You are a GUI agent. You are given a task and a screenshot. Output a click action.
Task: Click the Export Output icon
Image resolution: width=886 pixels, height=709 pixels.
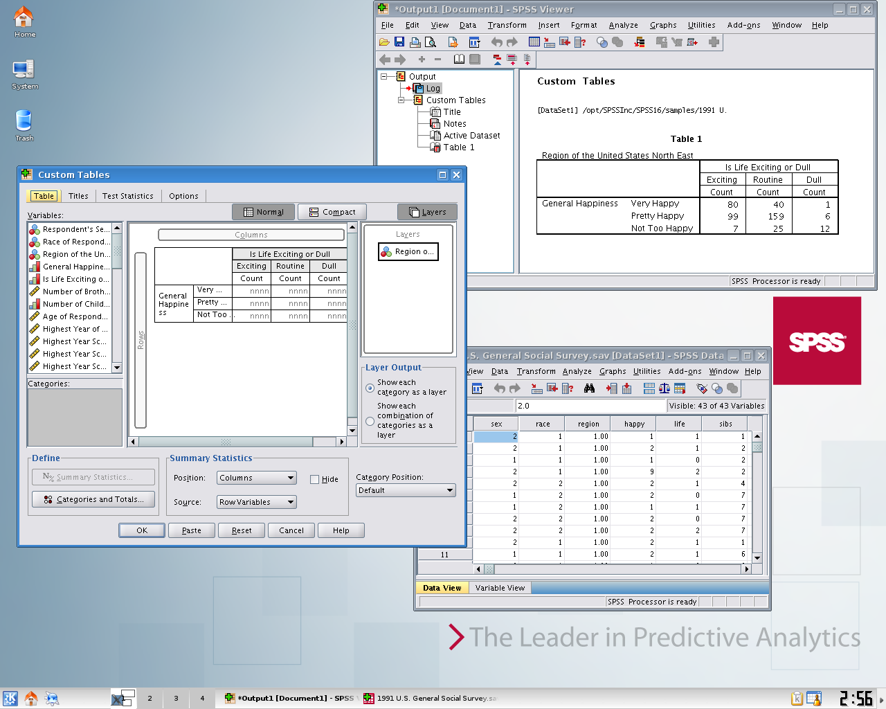(453, 42)
